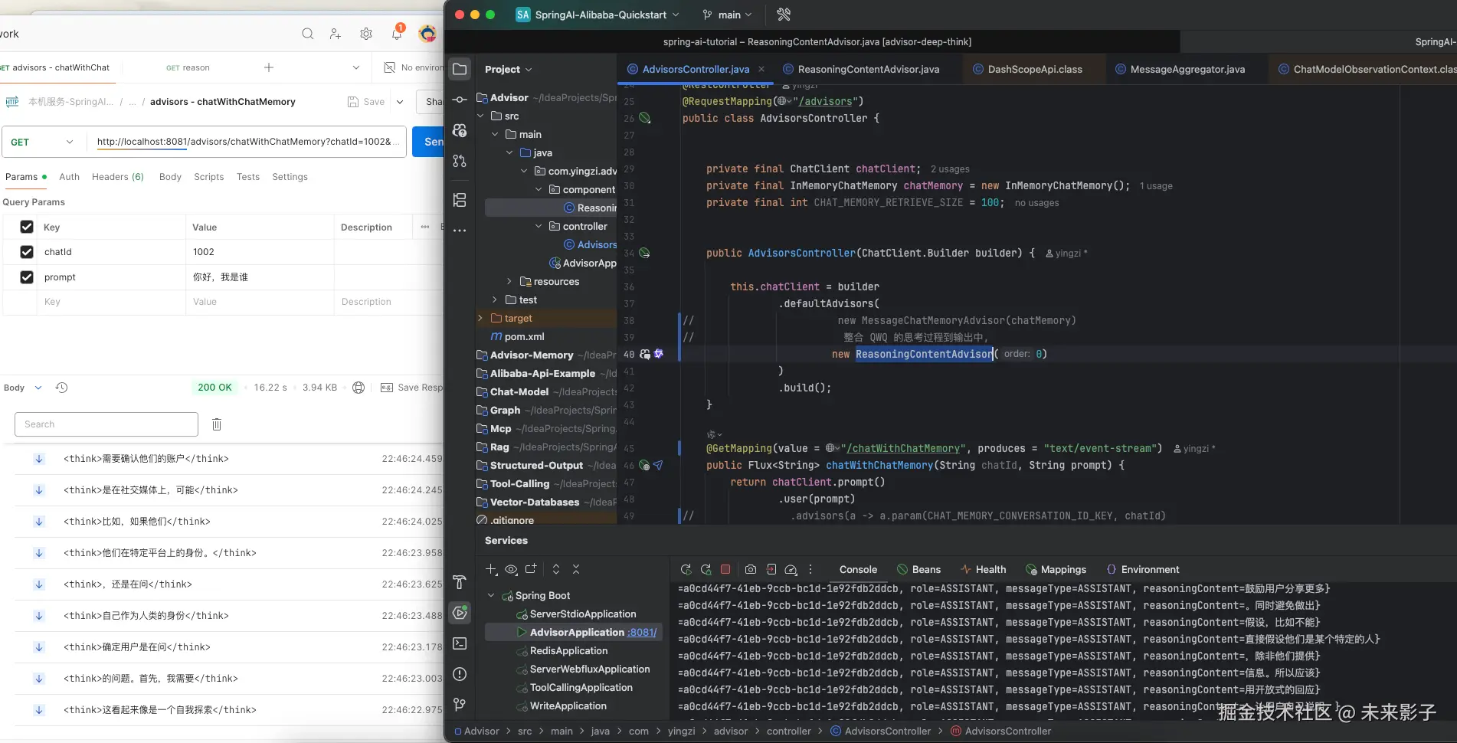Uncheck the chatId parameter checkbox
Screen dimensions: 1457x743
27,252
